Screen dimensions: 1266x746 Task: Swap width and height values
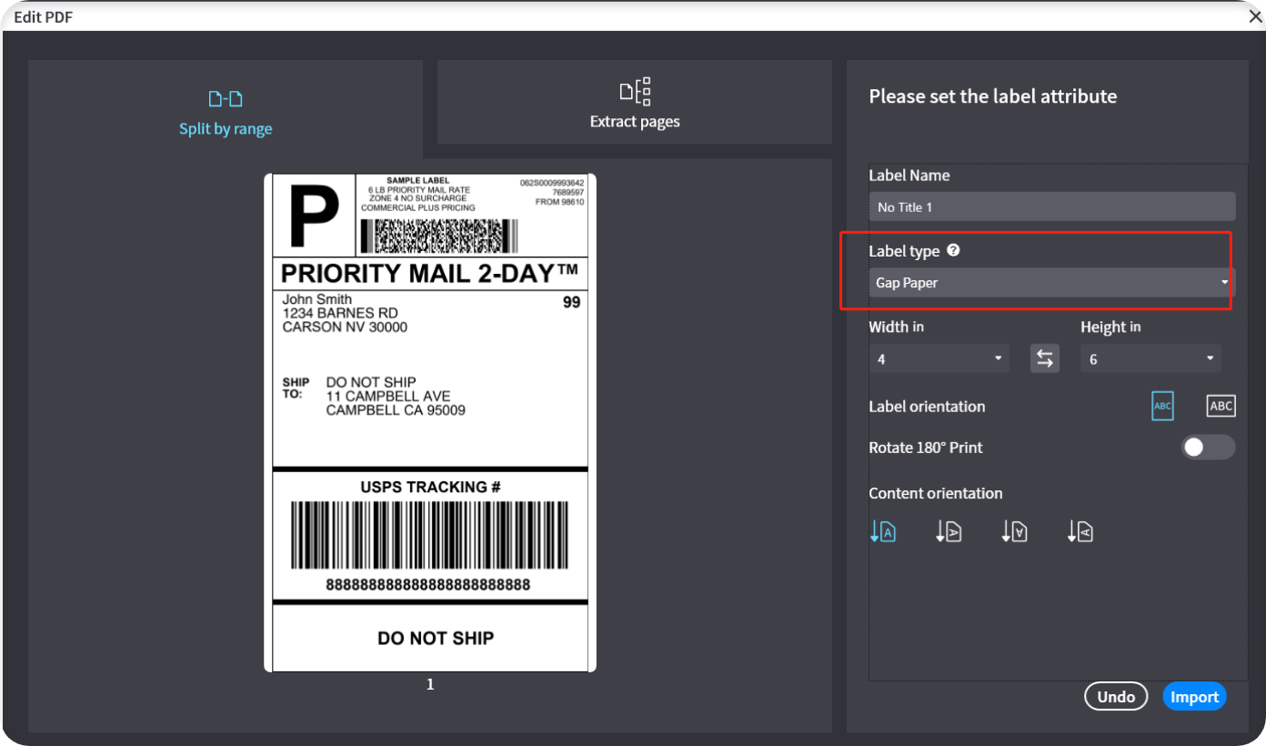1045,358
